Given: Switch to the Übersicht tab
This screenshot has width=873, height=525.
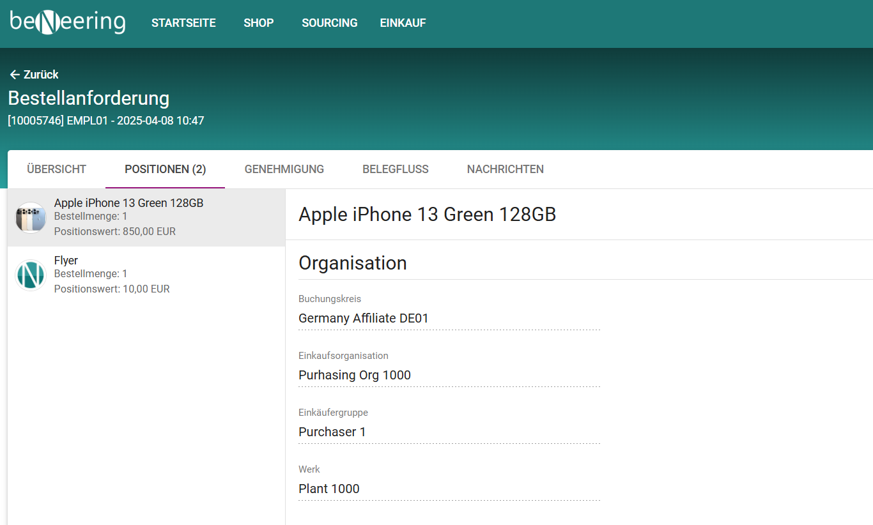Looking at the screenshot, I should [x=56, y=169].
